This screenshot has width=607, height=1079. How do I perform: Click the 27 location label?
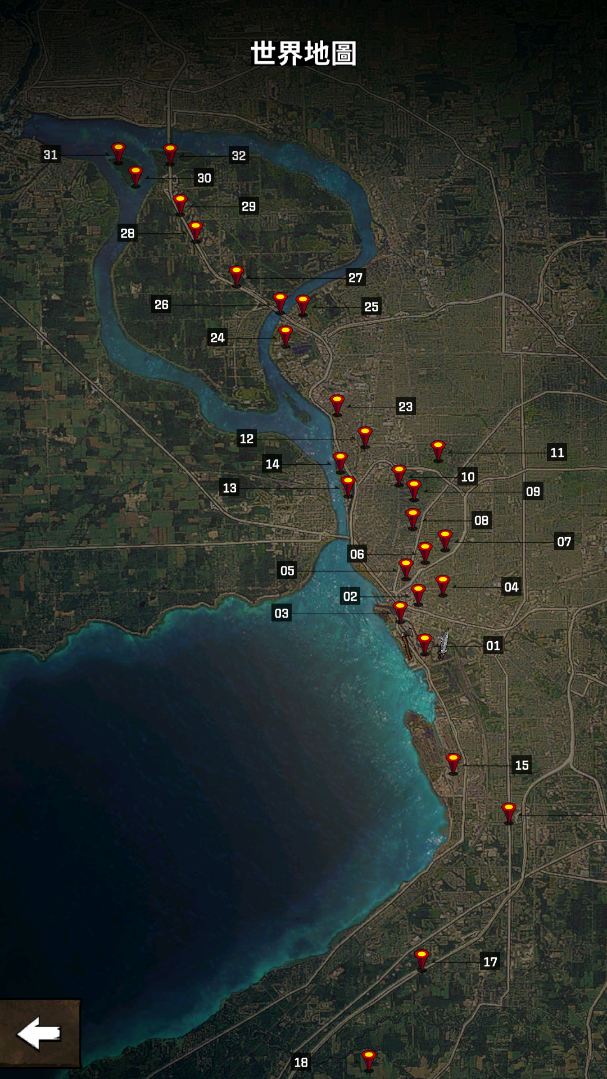pyautogui.click(x=356, y=278)
